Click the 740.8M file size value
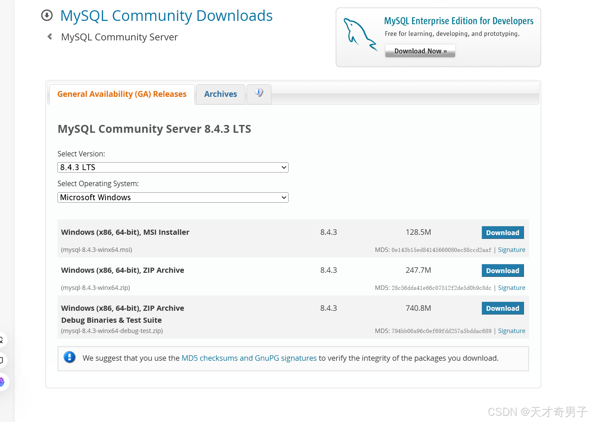This screenshot has height=422, width=589. 418,308
